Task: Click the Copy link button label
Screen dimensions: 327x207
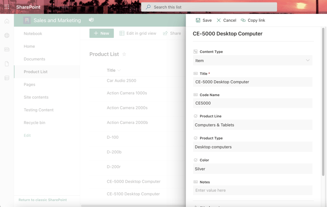Action: click(x=256, y=20)
